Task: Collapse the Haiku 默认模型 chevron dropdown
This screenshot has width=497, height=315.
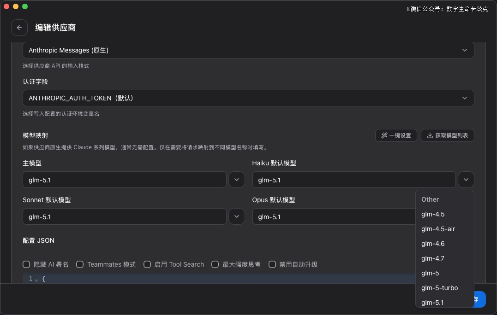Action: pos(466,180)
